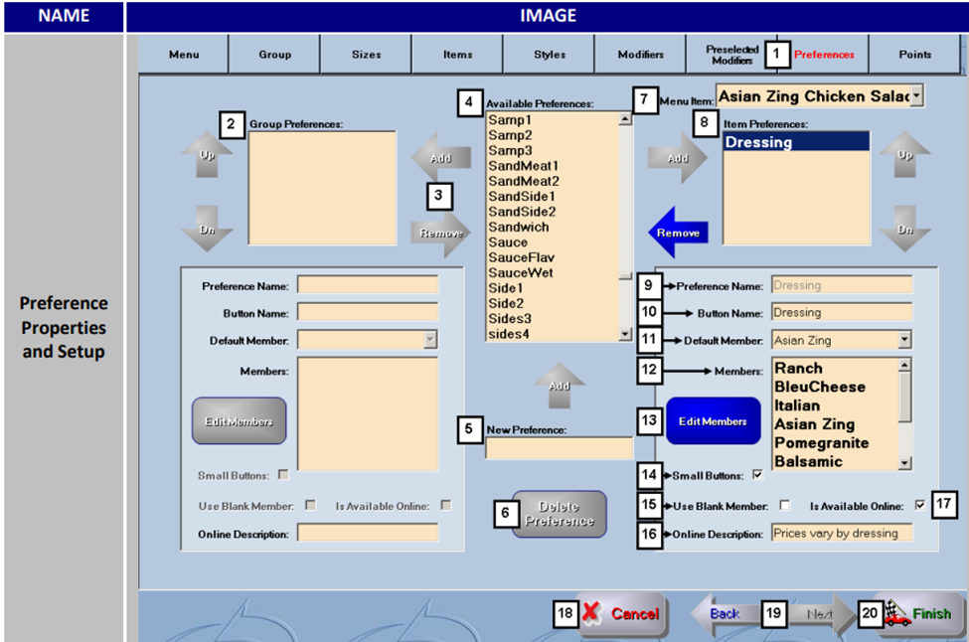Select SandMeat2 in Available Preferences
969x642 pixels.
(553, 181)
